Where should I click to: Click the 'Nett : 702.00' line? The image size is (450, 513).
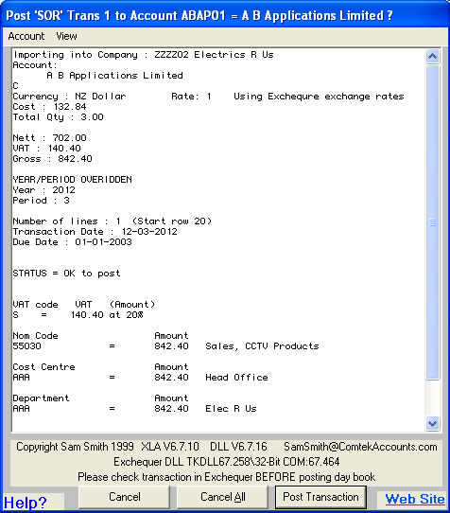click(x=49, y=138)
